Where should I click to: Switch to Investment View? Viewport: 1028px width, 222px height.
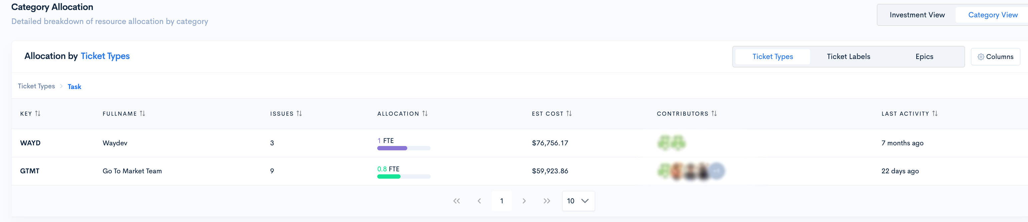[x=917, y=15]
